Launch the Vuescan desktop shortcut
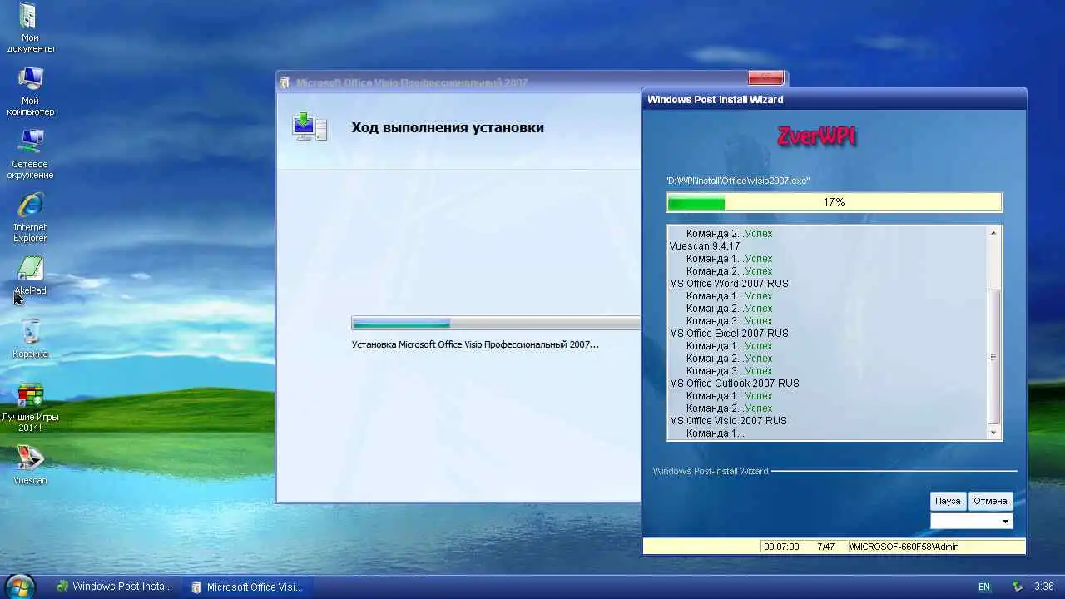 (30, 466)
